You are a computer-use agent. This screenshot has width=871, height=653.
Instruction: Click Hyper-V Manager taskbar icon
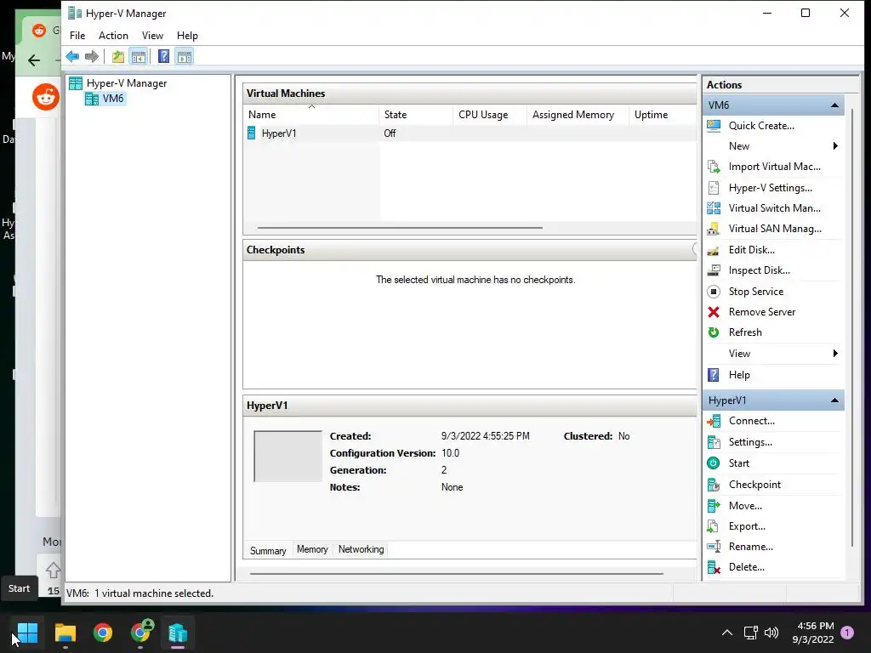pos(178,633)
